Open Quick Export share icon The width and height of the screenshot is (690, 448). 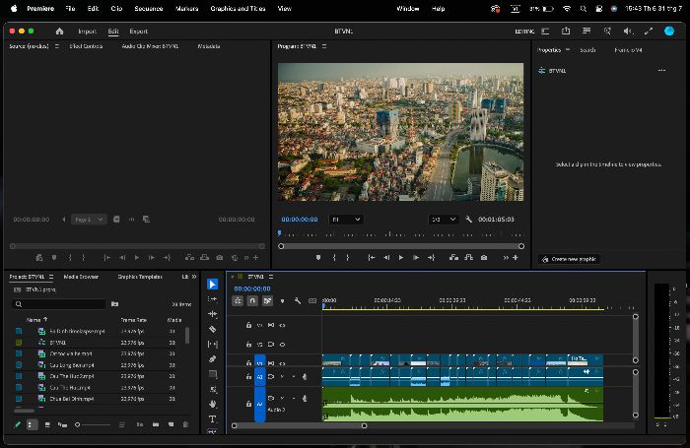click(x=566, y=31)
